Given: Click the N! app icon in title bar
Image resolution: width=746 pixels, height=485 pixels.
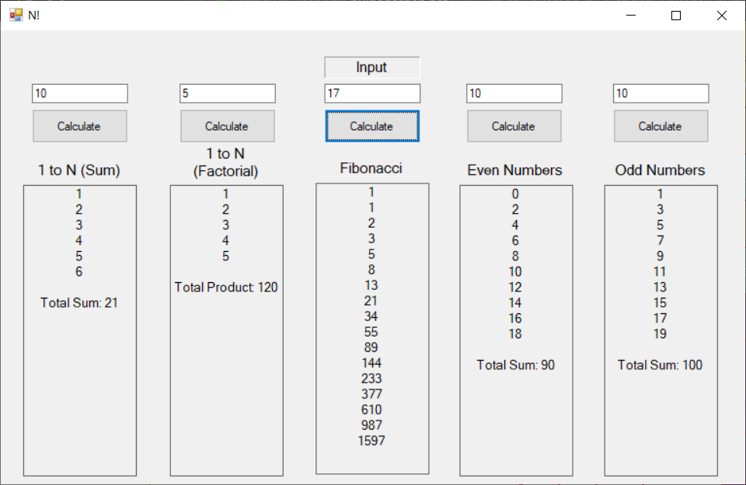Looking at the screenshot, I should (x=16, y=16).
